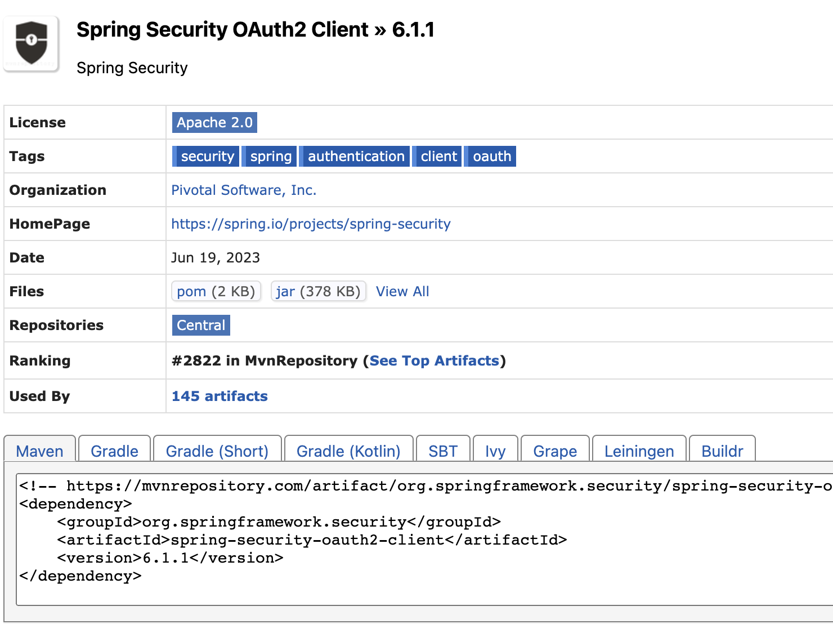
Task: Select the authentication tag
Action: click(355, 156)
